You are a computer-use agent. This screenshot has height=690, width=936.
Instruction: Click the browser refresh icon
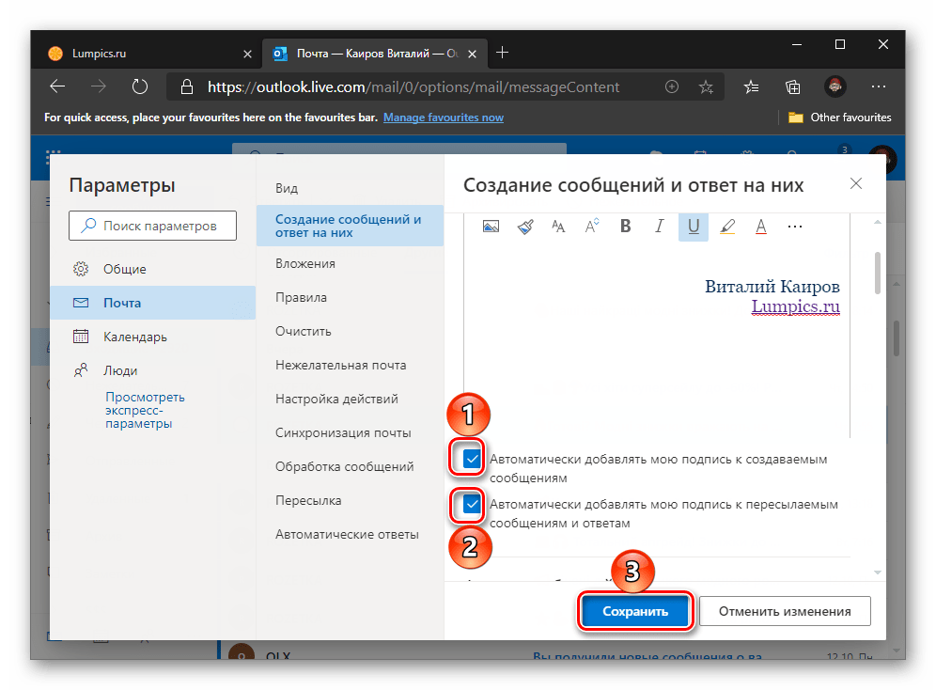[140, 86]
